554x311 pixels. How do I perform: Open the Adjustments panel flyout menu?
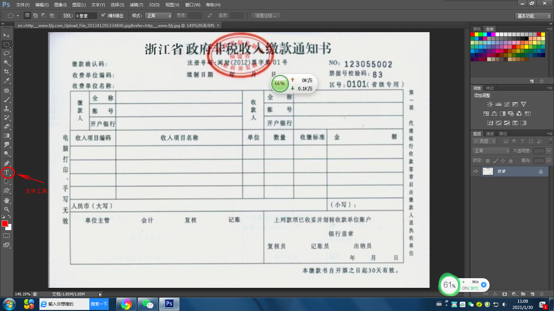tap(550, 88)
